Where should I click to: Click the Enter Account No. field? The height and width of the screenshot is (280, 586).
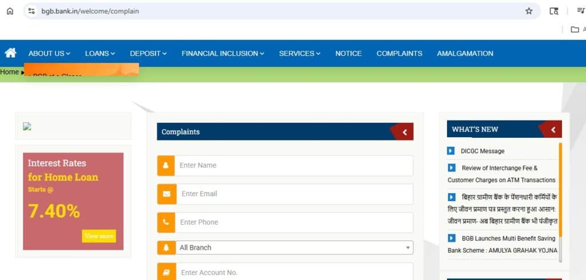tap(294, 272)
